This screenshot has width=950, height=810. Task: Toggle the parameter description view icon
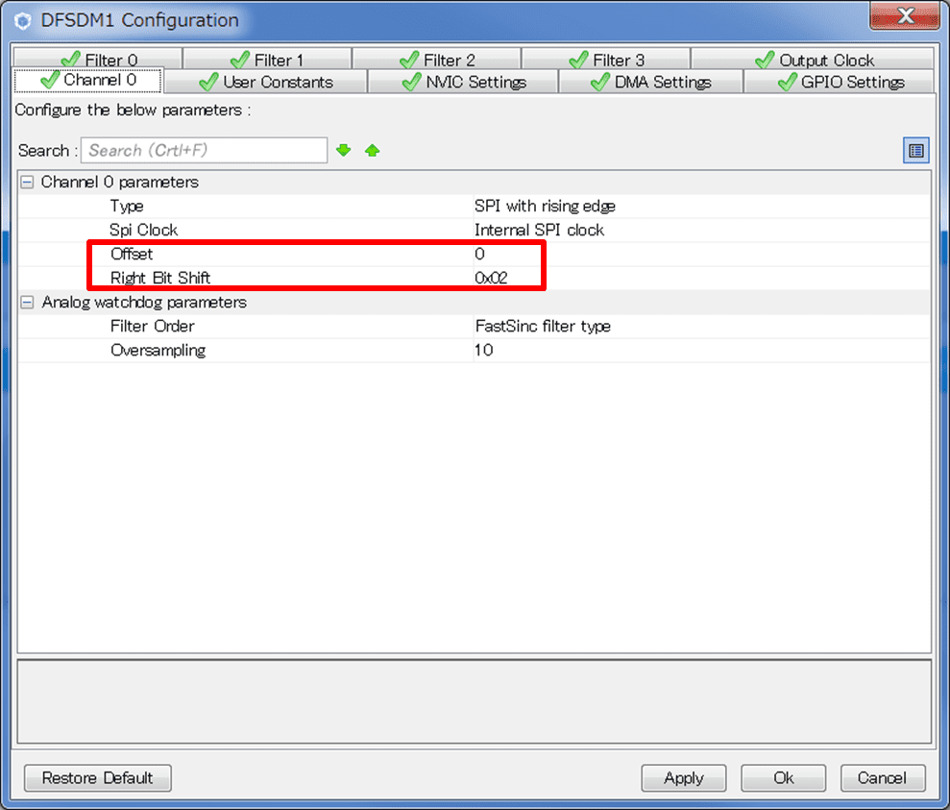point(915,151)
